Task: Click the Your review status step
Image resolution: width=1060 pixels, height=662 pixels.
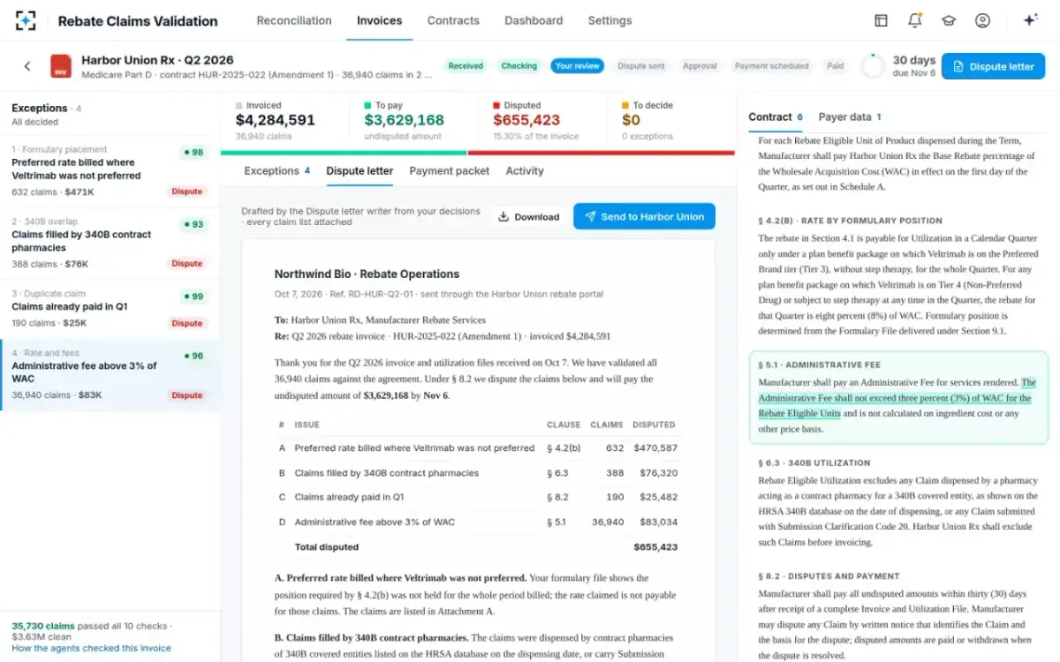Action: pos(577,66)
